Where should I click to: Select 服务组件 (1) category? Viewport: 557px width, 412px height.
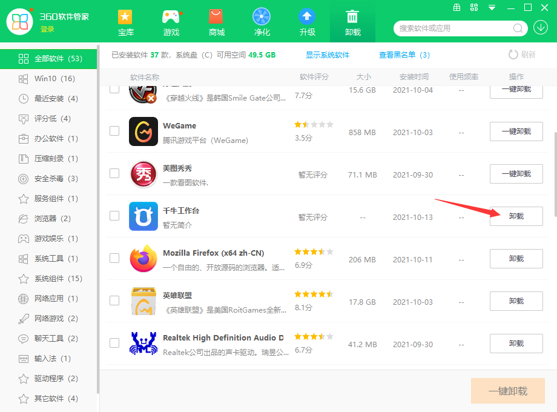click(48, 198)
